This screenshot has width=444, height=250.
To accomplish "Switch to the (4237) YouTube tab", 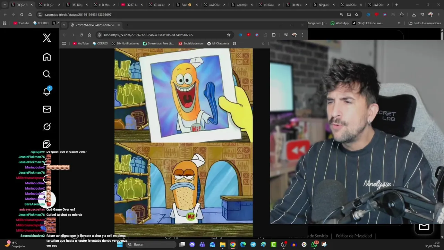I will tap(132, 5).
